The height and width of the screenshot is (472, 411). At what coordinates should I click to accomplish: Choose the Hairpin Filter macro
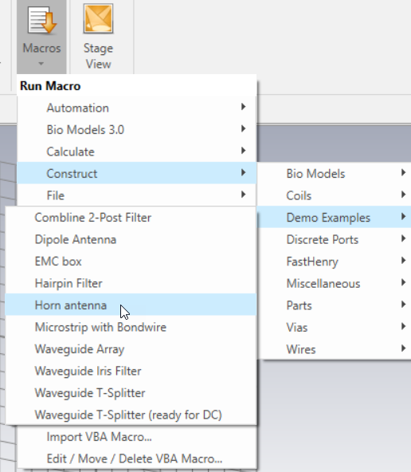click(x=131, y=283)
